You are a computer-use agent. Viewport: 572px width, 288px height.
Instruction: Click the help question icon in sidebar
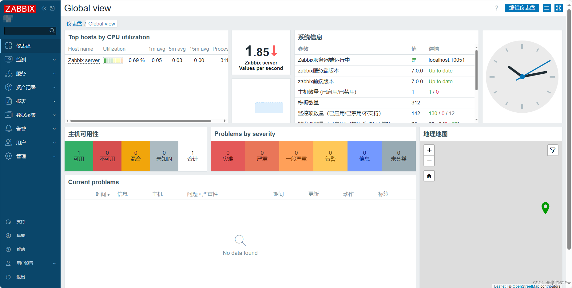tap(8, 249)
